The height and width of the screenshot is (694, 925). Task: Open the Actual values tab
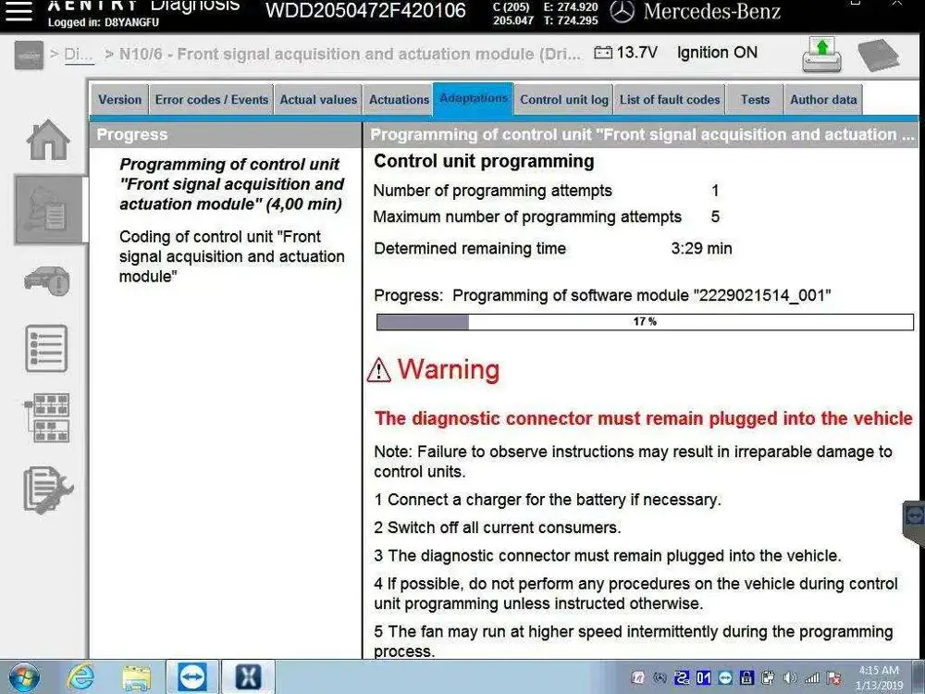[x=318, y=99]
